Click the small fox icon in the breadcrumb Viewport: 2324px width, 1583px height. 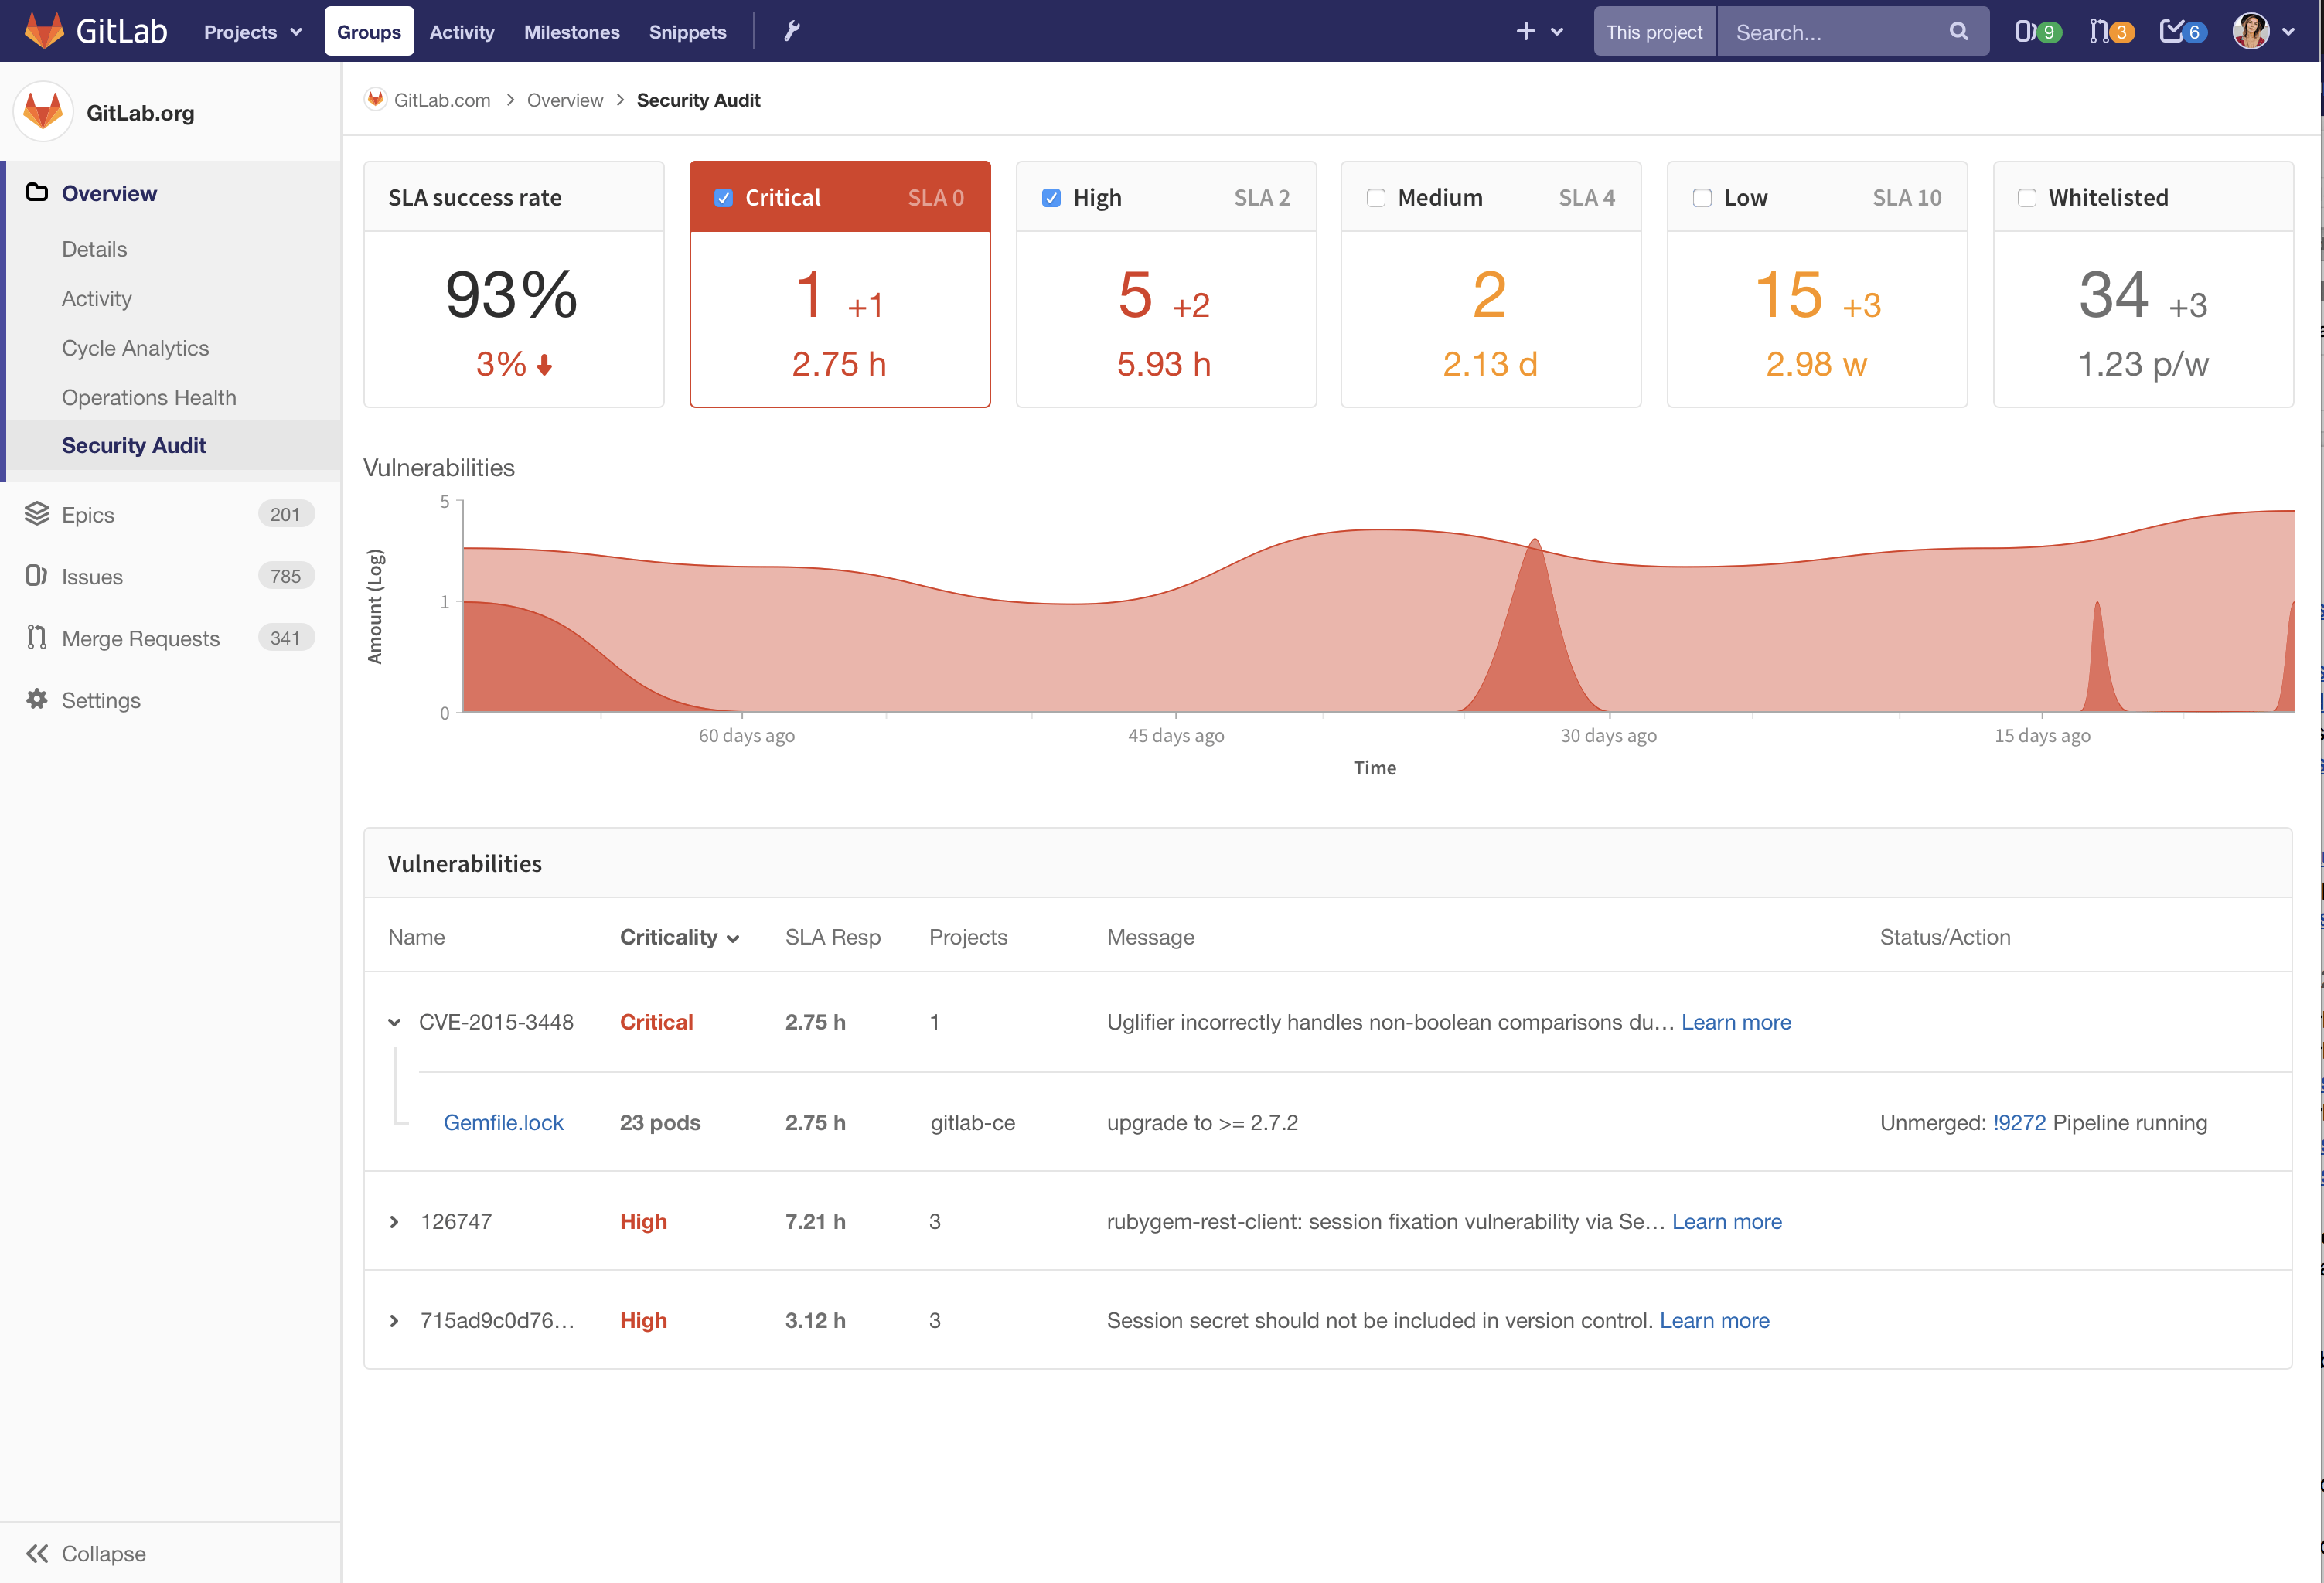[x=375, y=99]
